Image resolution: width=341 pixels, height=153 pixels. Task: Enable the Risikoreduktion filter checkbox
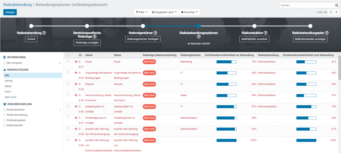[4, 109]
